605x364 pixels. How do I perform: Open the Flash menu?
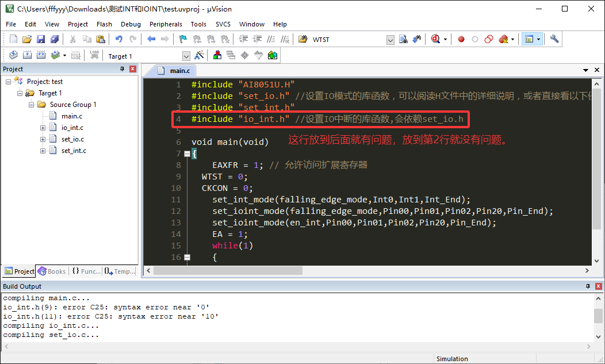coord(104,24)
